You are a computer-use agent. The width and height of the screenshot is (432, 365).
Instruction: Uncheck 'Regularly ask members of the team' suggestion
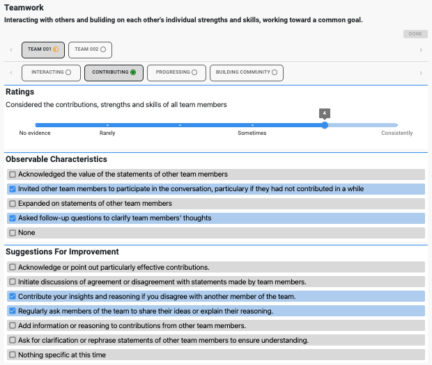click(12, 311)
